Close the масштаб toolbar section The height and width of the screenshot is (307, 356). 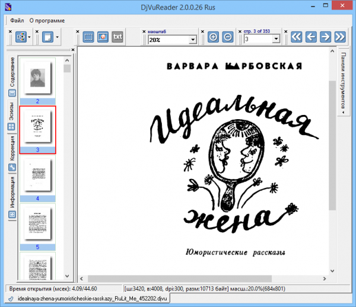point(144,31)
